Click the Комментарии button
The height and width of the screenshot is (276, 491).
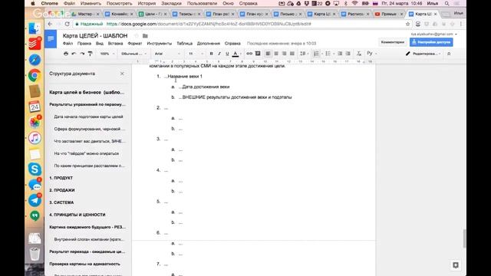click(393, 42)
